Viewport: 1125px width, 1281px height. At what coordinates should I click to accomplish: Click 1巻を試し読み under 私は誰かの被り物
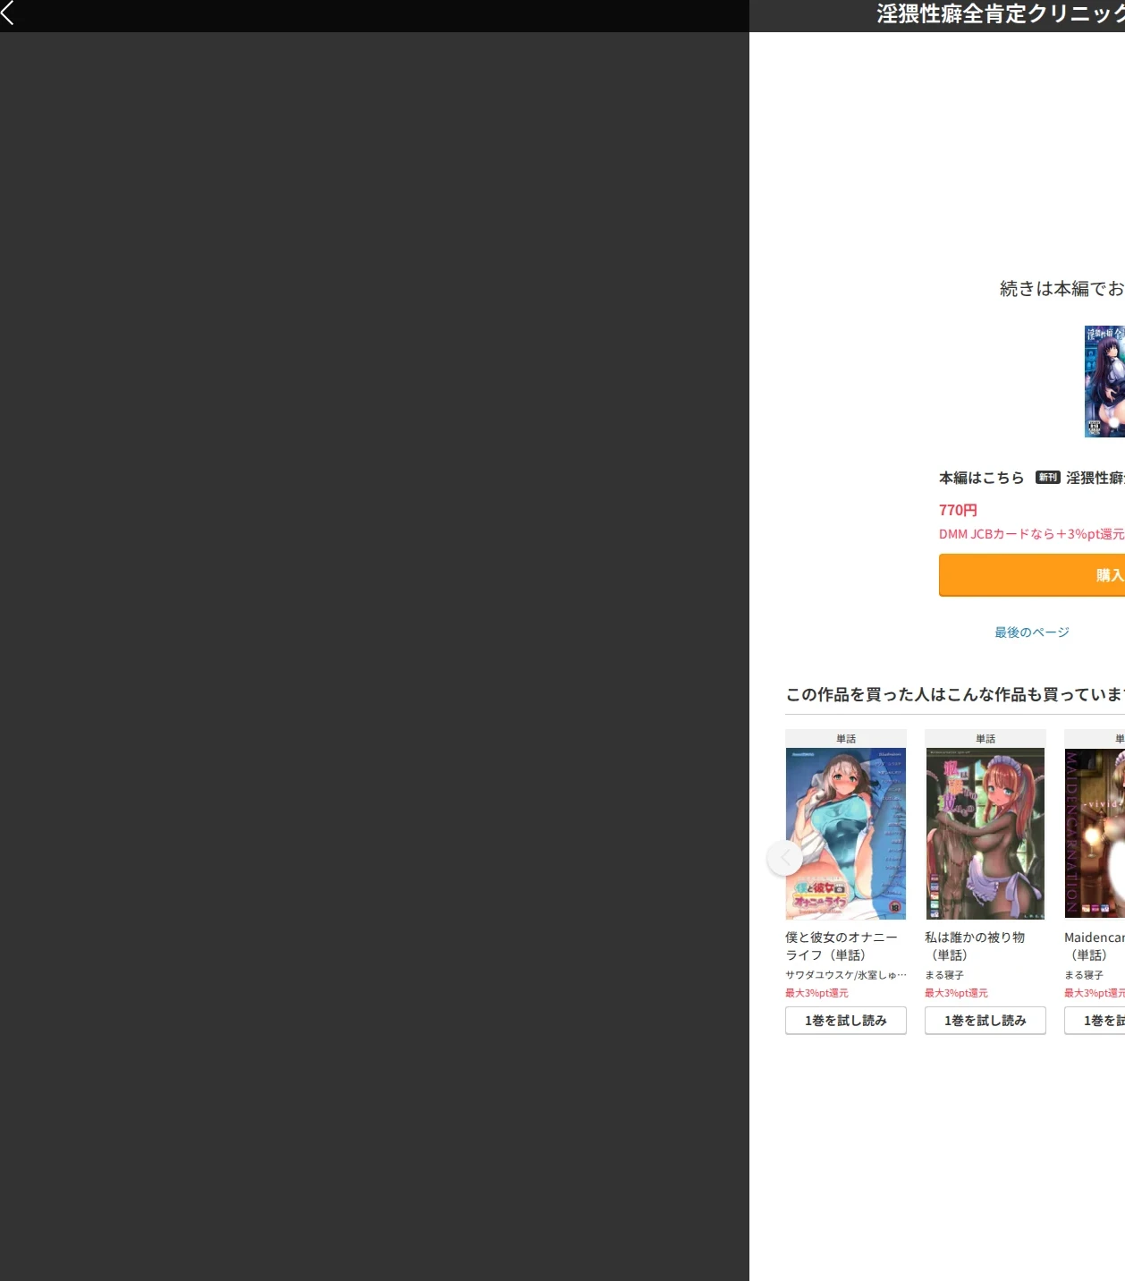point(985,1021)
